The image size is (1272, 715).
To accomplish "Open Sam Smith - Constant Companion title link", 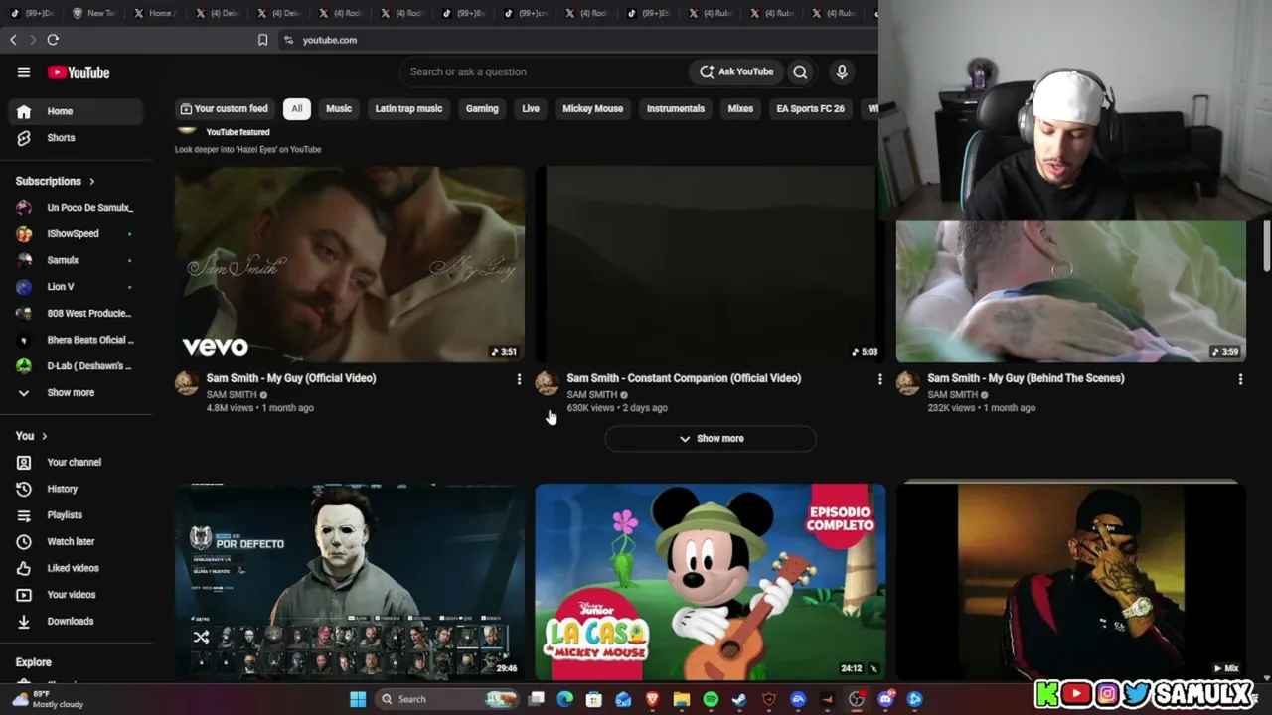I will pyautogui.click(x=684, y=378).
